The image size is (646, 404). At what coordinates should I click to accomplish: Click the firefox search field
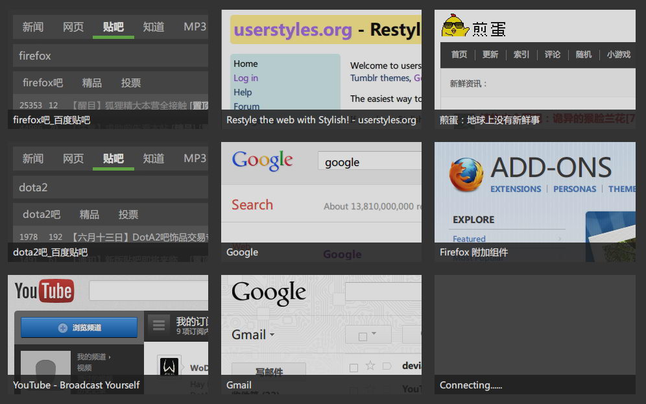[x=110, y=56]
